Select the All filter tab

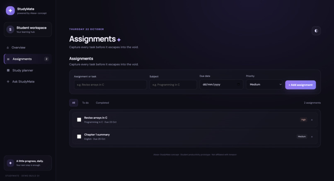(x=73, y=103)
